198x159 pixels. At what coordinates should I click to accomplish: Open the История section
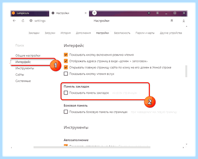(66, 33)
